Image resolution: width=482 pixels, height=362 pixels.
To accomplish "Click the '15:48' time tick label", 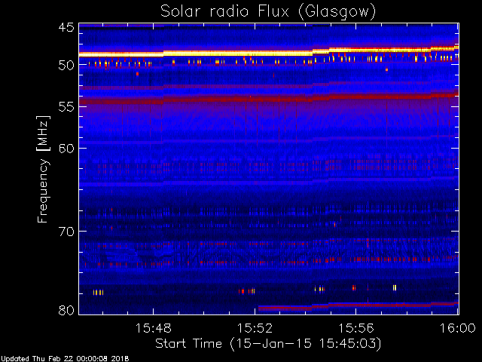I will coord(153,329).
